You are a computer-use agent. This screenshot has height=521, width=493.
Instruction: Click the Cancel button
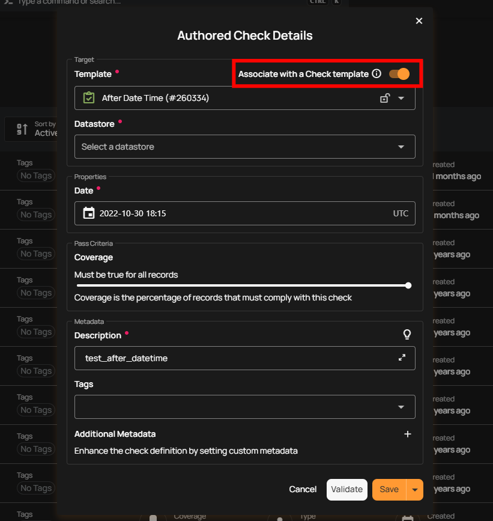(303, 490)
